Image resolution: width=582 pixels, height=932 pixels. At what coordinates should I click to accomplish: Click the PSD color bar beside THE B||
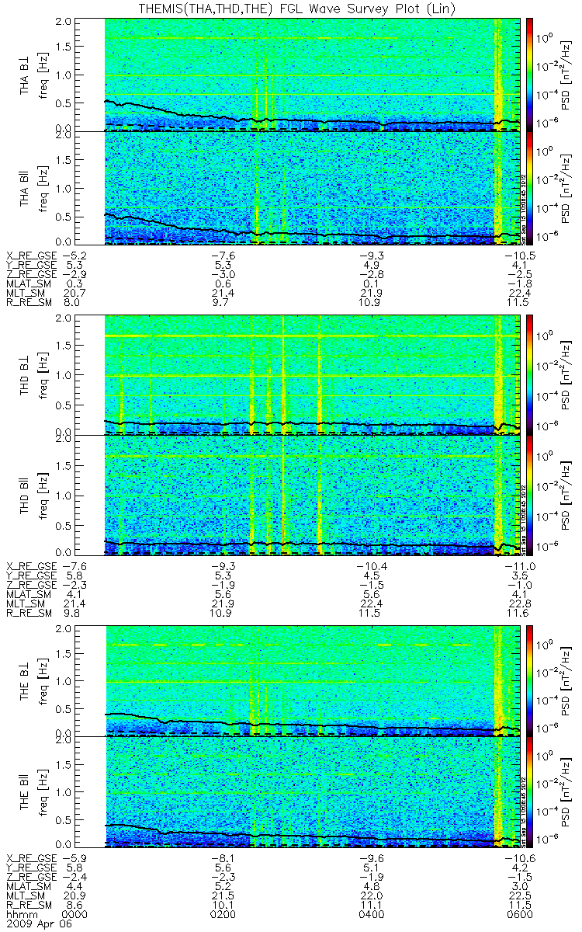pos(530,792)
